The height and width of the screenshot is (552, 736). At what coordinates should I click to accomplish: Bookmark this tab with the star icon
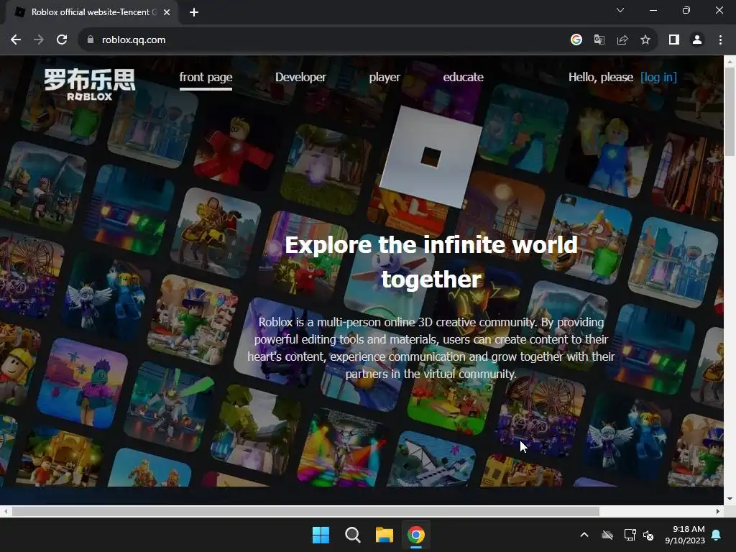645,40
